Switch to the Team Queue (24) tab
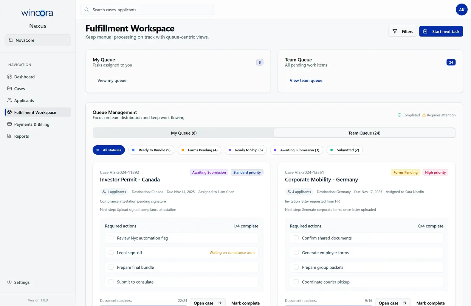This screenshot has width=471, height=306. click(x=364, y=133)
